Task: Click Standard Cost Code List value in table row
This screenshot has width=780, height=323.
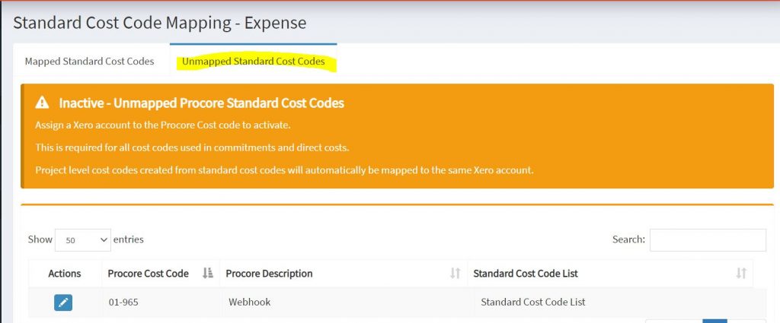Action: [x=533, y=302]
